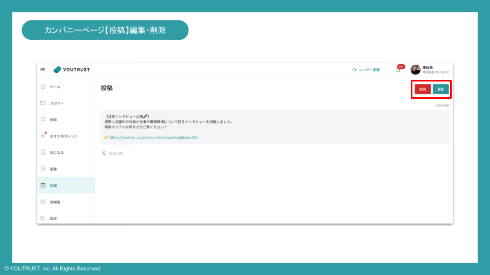Viewport: 490px width, 275px height.
Task: Open the hamburger menu icon
Action: tap(43, 70)
